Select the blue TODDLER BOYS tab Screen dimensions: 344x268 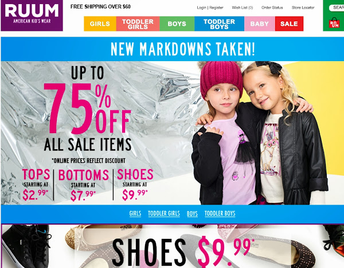point(219,23)
